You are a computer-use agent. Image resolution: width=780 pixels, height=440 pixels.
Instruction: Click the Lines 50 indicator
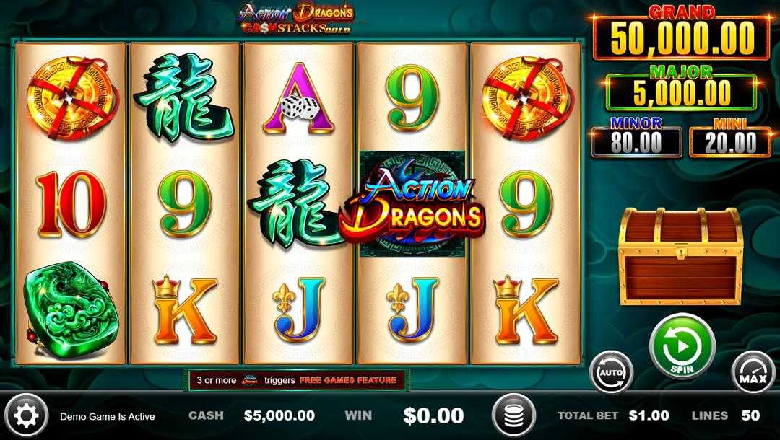point(726,415)
